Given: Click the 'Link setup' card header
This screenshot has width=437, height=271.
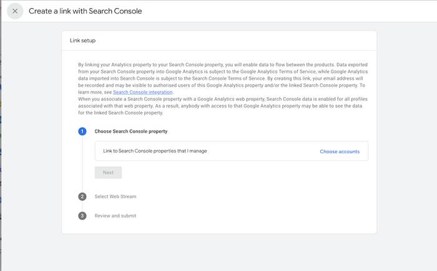Looking at the screenshot, I should pyautogui.click(x=82, y=40).
